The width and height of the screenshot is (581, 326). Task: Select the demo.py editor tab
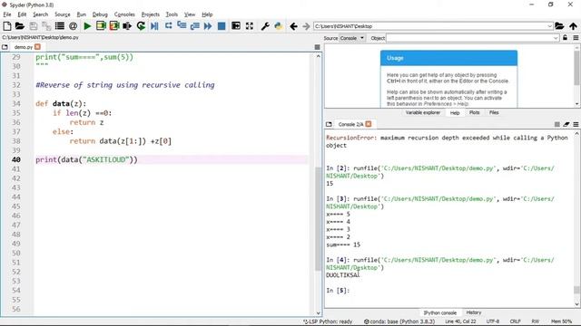[x=23, y=47]
